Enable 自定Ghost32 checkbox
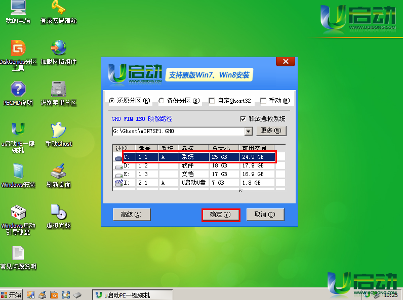Screen dimensions: 403x300 tap(212, 101)
